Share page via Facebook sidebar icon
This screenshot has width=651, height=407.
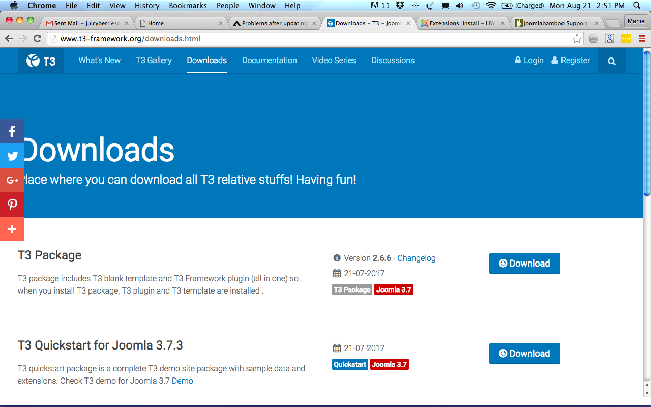[x=12, y=131]
